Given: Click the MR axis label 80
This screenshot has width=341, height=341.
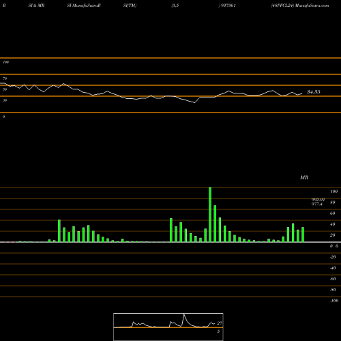Looking at the screenshot, I should pyautogui.click(x=332, y=203).
